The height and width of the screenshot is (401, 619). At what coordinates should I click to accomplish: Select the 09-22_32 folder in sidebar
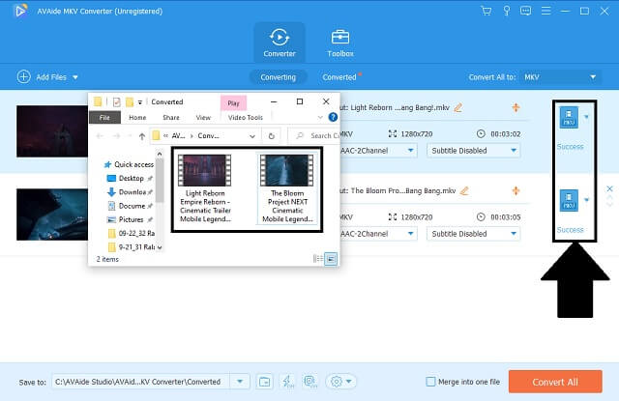pyautogui.click(x=132, y=234)
